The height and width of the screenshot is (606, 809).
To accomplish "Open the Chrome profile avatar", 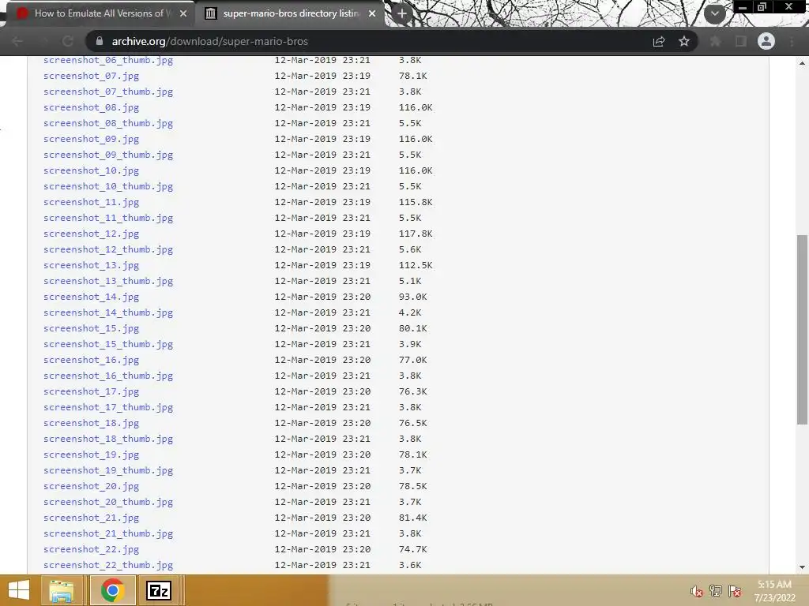I will pos(766,41).
